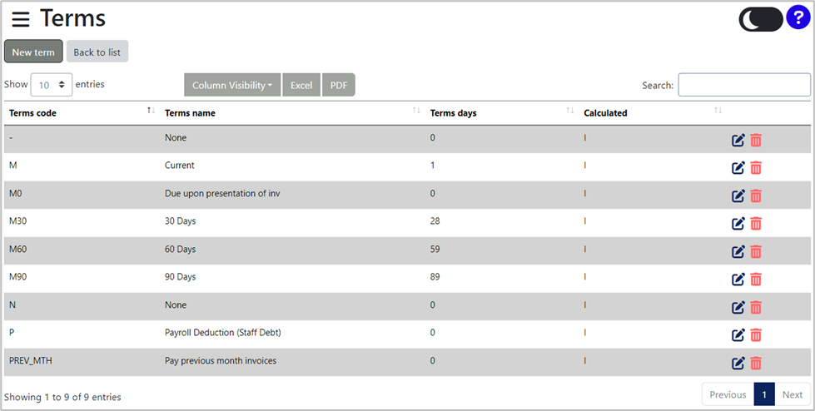Edit the M90 term

pyautogui.click(x=738, y=279)
